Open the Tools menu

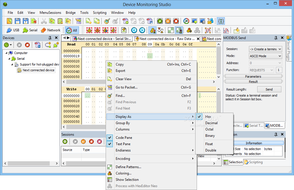point(84,13)
